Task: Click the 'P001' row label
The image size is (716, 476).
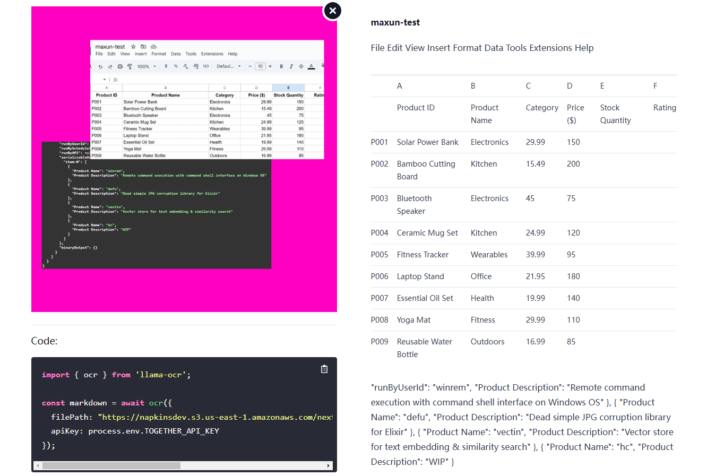Action: pyautogui.click(x=379, y=142)
